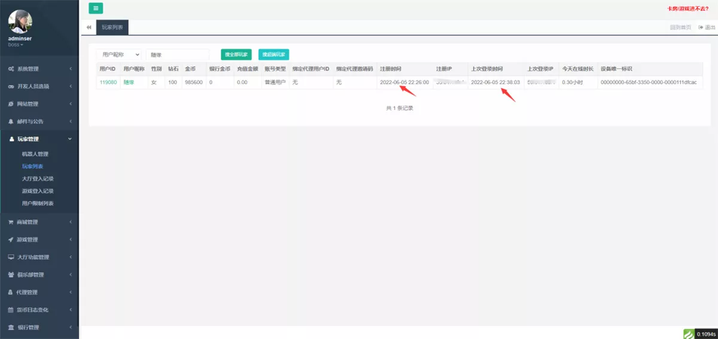The image size is (718, 339).
Task: Click the 商城管理 shopping cart icon
Action: [x=11, y=222]
